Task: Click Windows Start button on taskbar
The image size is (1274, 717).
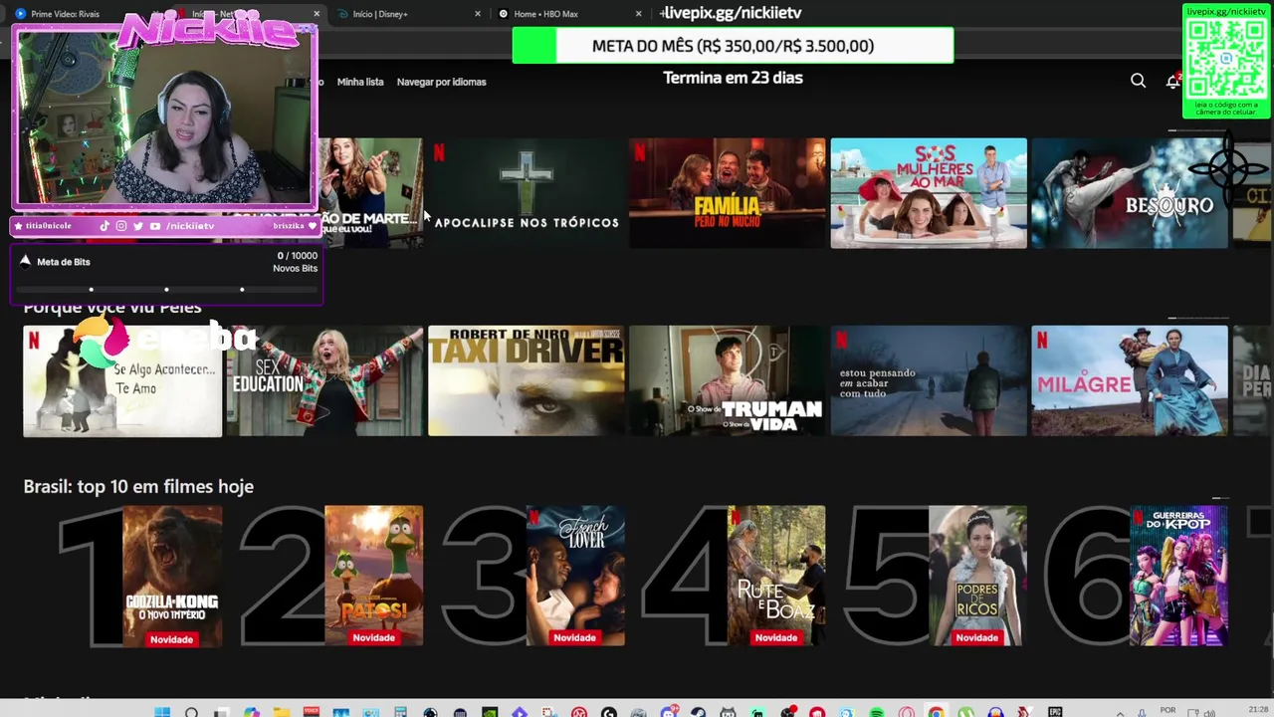Action: tap(162, 712)
